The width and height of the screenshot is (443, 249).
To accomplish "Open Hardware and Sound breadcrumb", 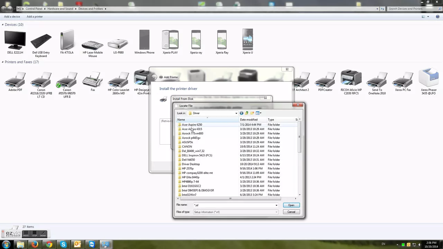I will [x=60, y=9].
